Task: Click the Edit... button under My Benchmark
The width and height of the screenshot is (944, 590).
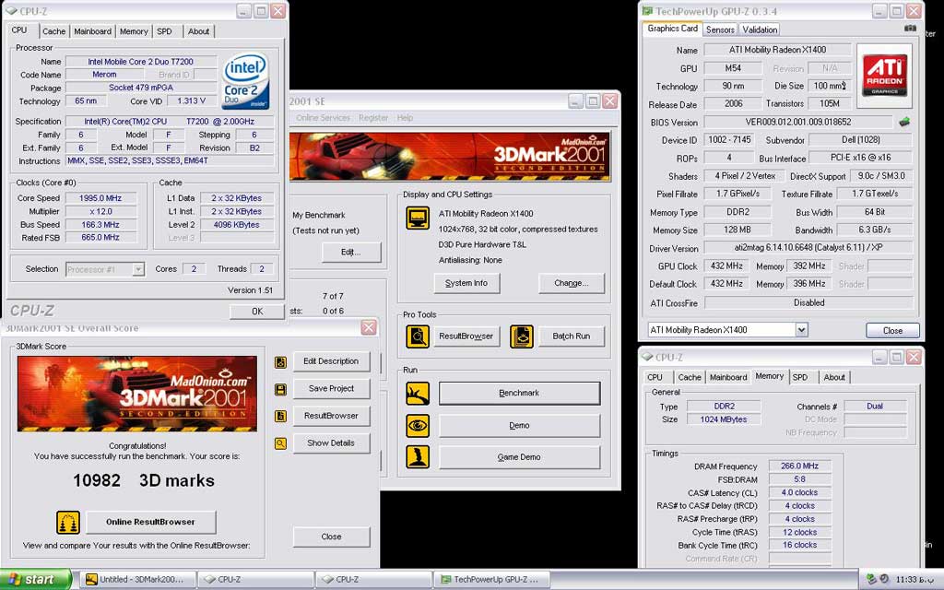Action: pyautogui.click(x=351, y=253)
